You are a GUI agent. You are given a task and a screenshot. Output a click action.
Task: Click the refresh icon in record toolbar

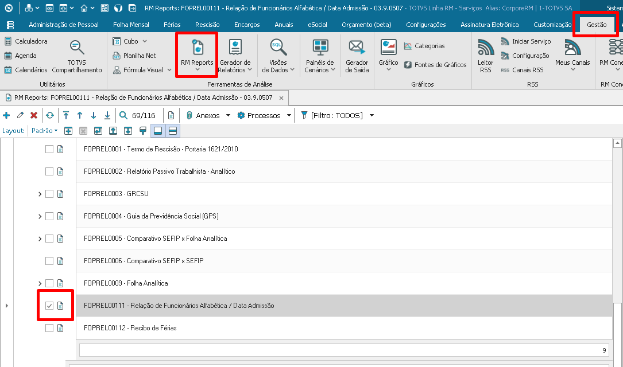[x=49, y=115]
